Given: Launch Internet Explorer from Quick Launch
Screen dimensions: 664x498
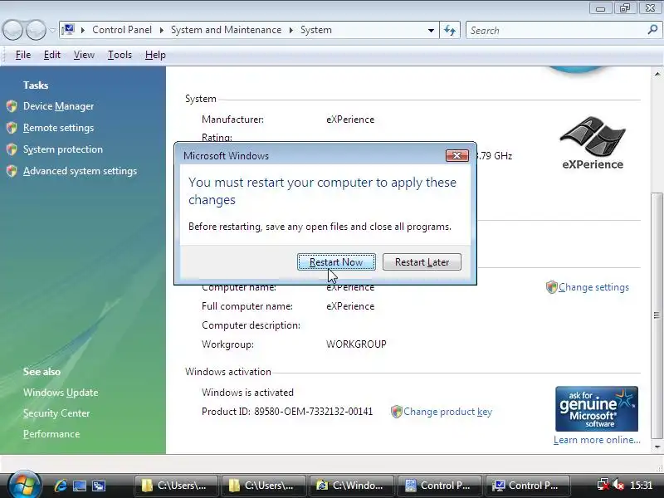Looking at the screenshot, I should 61,486.
